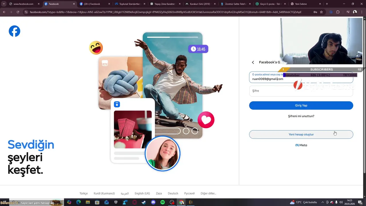The image size is (366, 206).
Task: Click the Meta logo link
Action: tap(301, 145)
